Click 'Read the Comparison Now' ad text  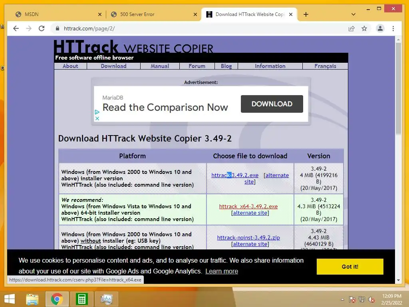165,107
